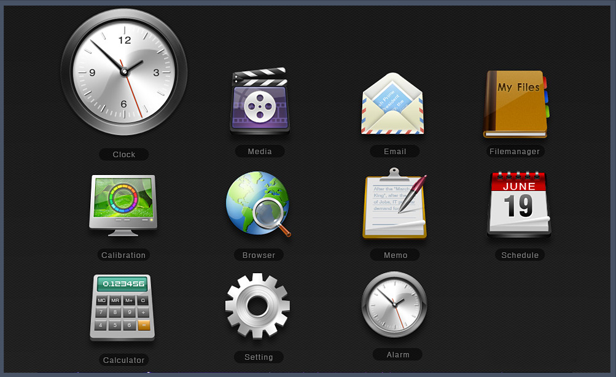Screen dimensions: 616x377
Task: Open the Setting gear icon
Action: coord(257,305)
